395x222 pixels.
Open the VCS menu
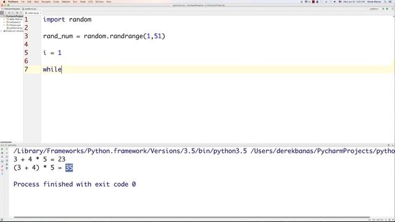91,2
